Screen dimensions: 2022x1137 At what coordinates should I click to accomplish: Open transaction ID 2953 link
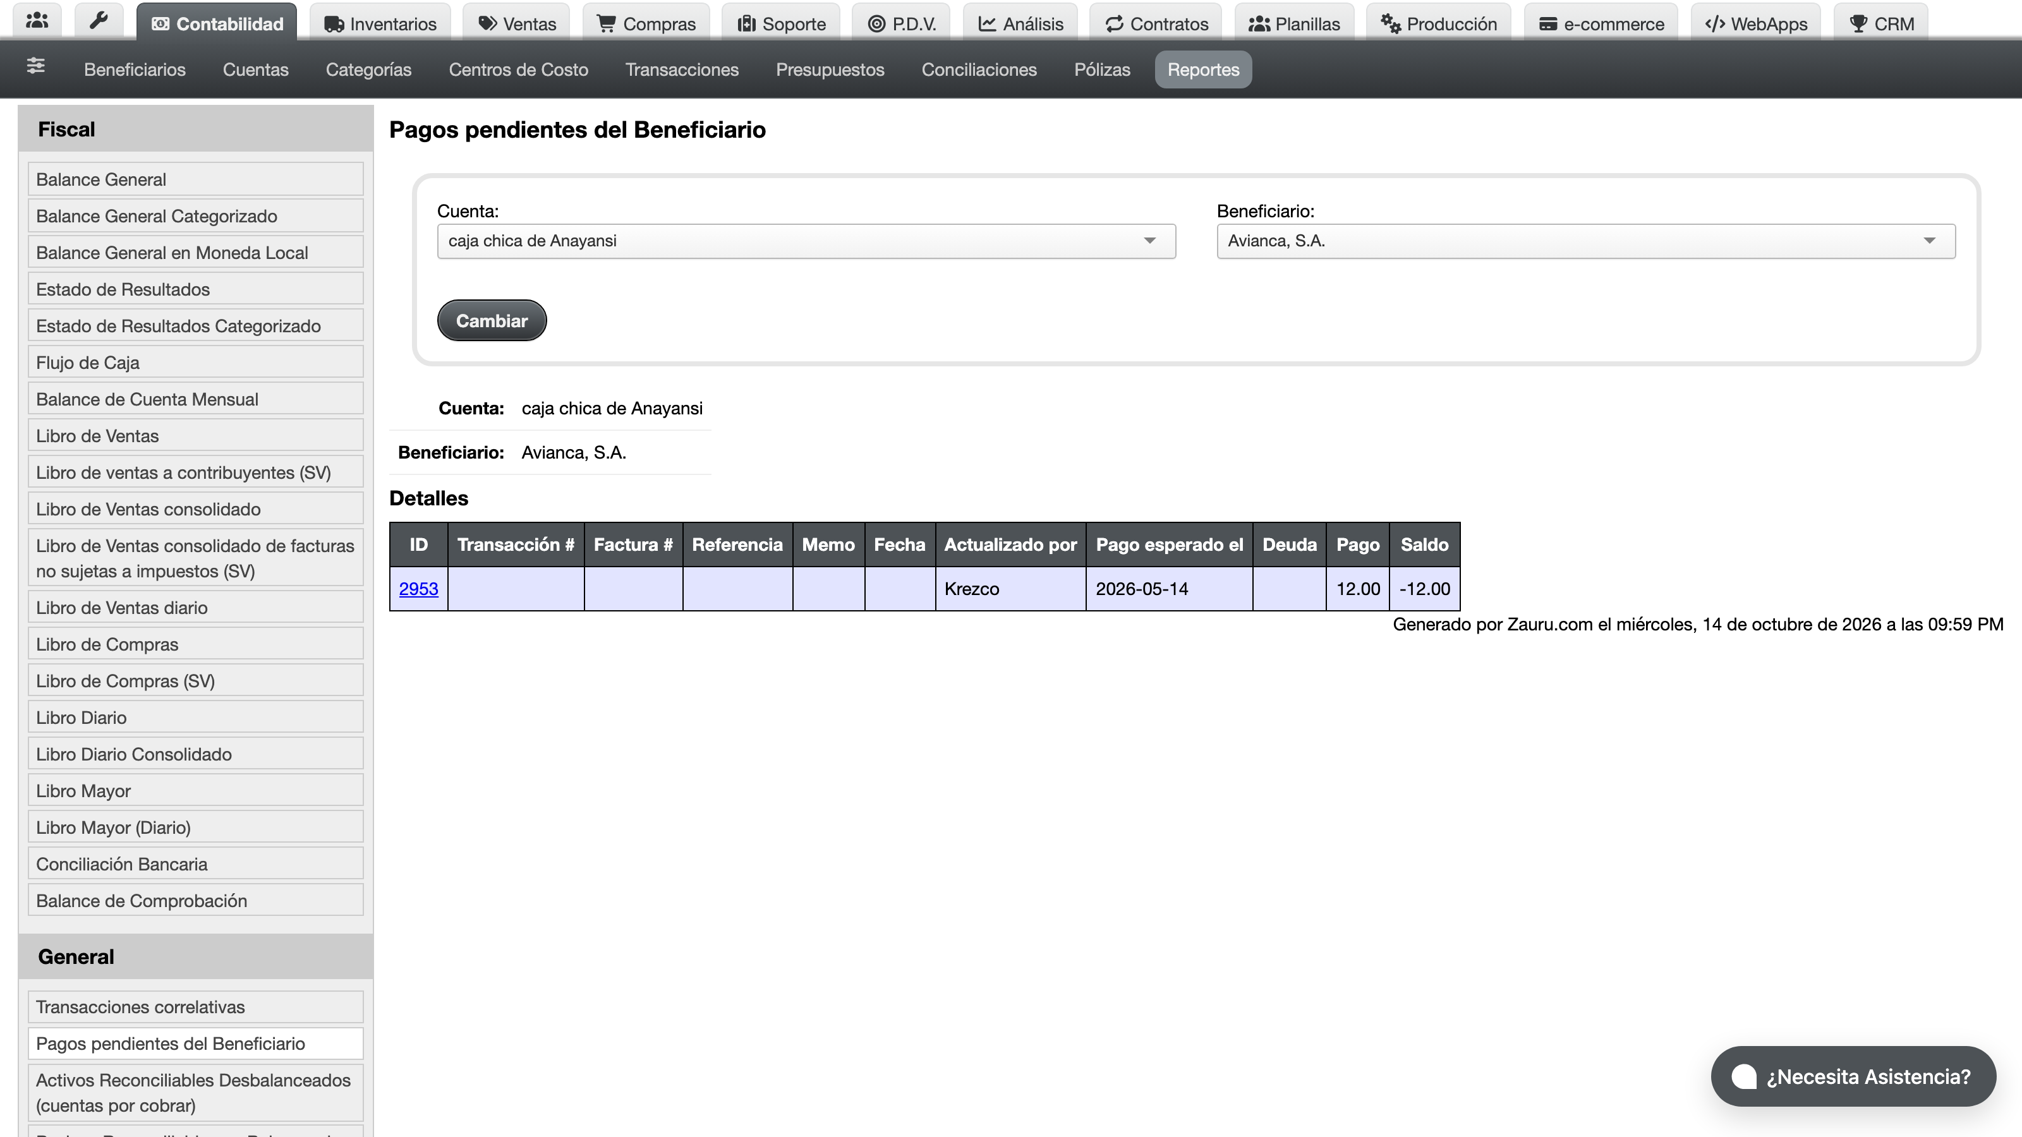418,589
